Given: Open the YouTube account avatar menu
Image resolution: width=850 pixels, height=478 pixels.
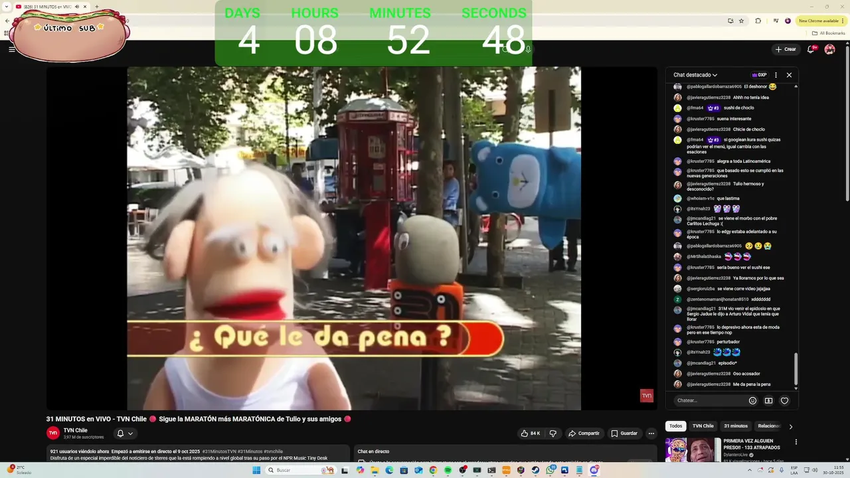Looking at the screenshot, I should point(829,49).
